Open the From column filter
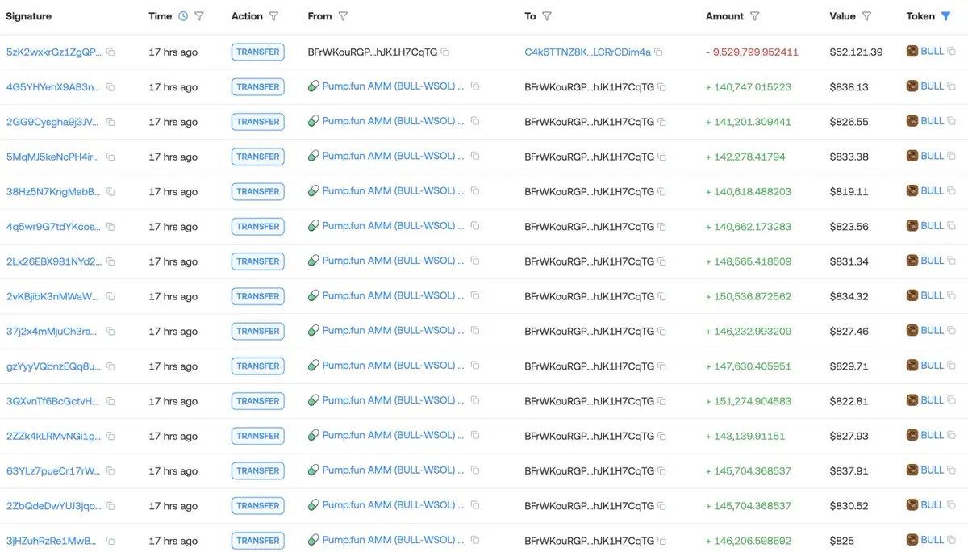This screenshot has height=552, width=968. pyautogui.click(x=343, y=16)
